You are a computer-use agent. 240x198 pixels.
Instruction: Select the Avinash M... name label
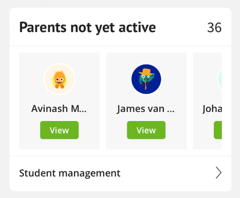(x=59, y=109)
